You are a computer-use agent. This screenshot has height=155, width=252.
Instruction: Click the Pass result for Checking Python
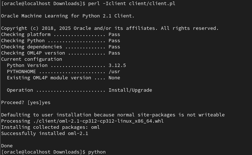(114, 41)
